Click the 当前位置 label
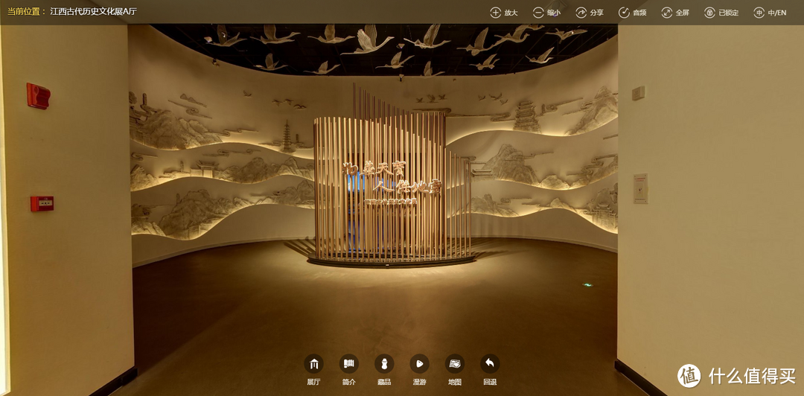The image size is (804, 396). coord(26,12)
